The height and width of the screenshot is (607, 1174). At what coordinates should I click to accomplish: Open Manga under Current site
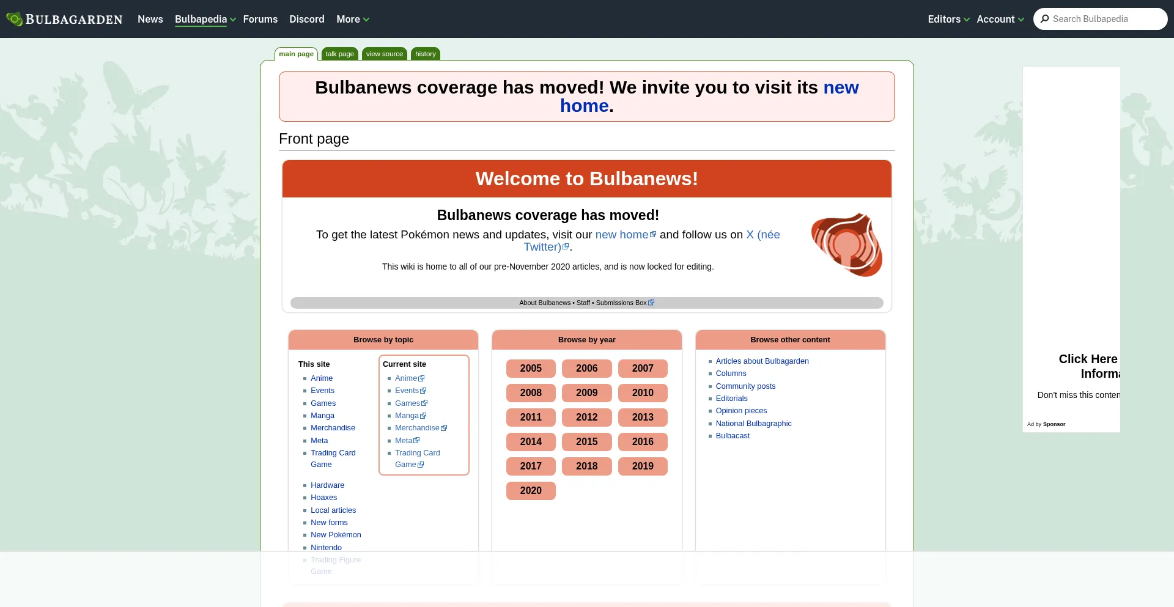[x=411, y=416]
